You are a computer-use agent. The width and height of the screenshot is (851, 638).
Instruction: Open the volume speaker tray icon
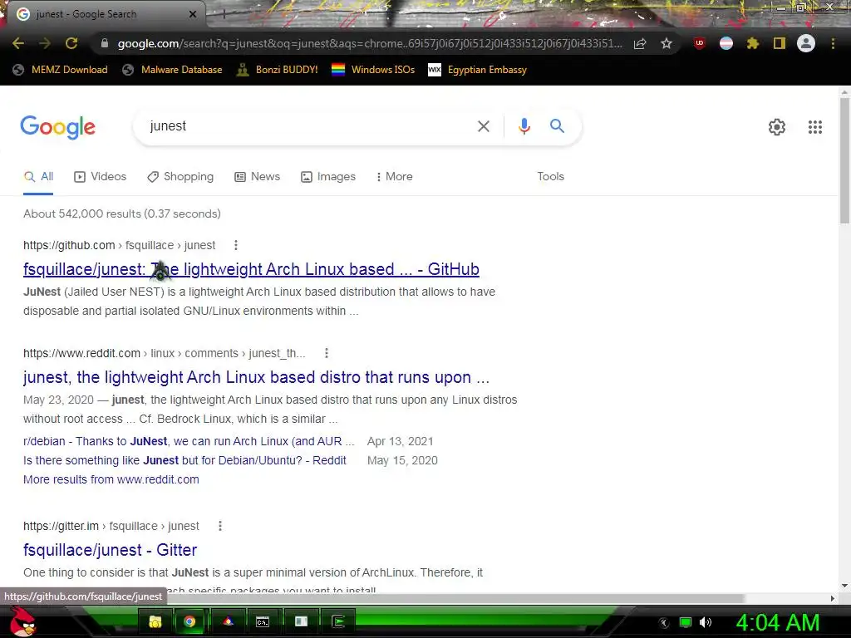pyautogui.click(x=705, y=622)
